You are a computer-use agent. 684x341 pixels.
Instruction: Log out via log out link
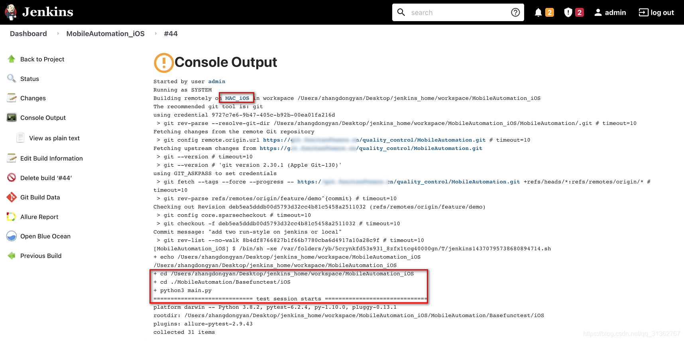662,12
